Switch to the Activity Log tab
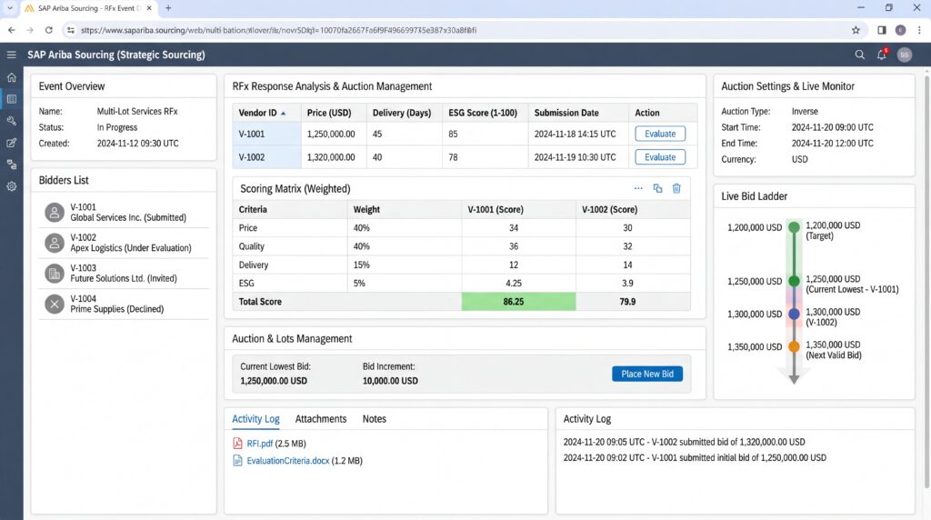 pyautogui.click(x=255, y=419)
